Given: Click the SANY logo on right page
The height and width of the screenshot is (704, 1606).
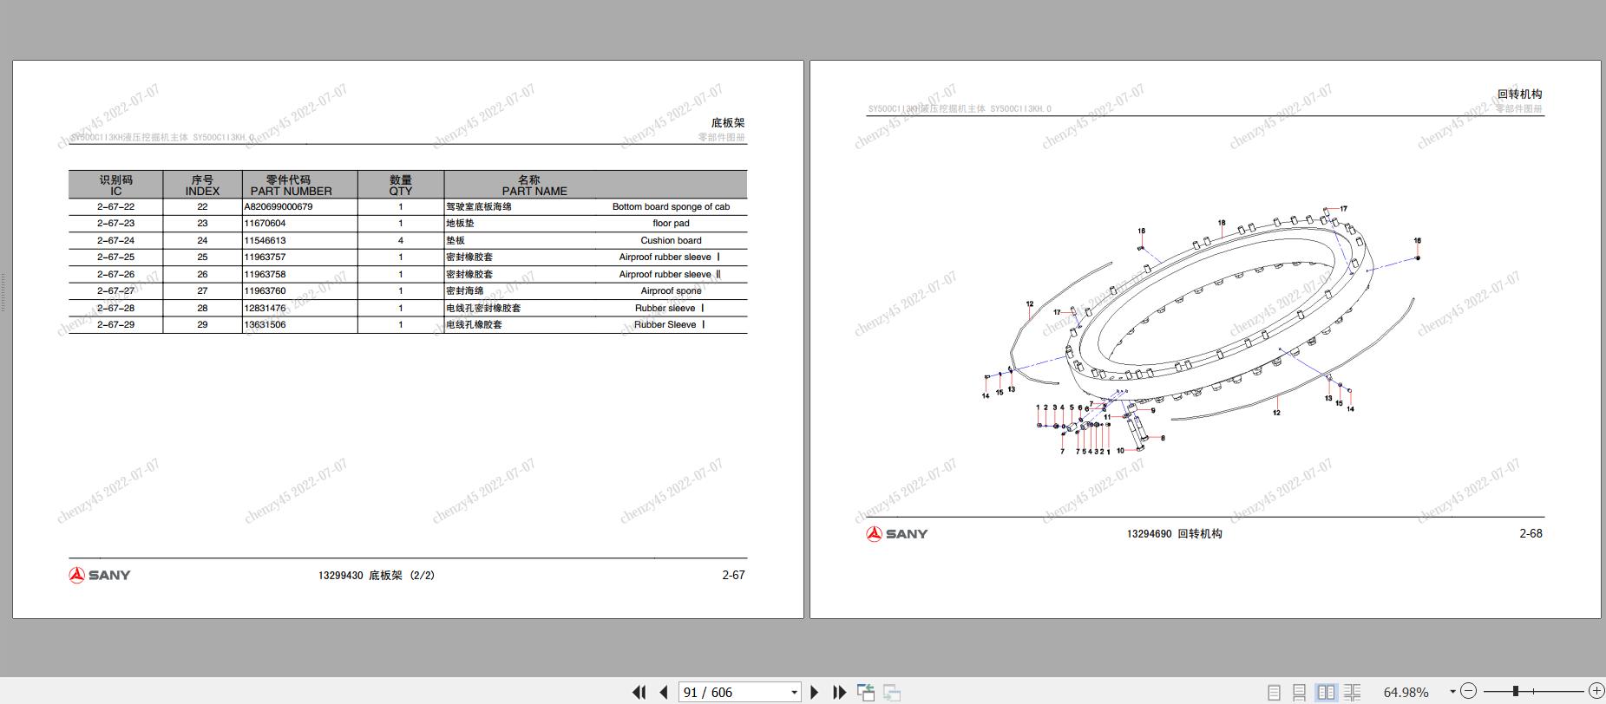Looking at the screenshot, I should 897,534.
